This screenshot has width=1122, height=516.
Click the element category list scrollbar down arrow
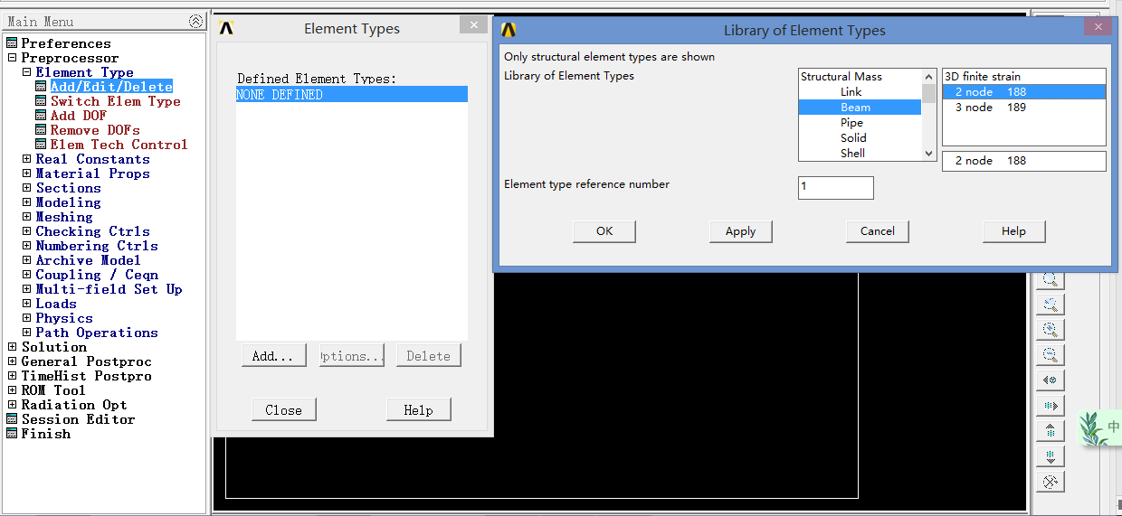click(x=928, y=154)
